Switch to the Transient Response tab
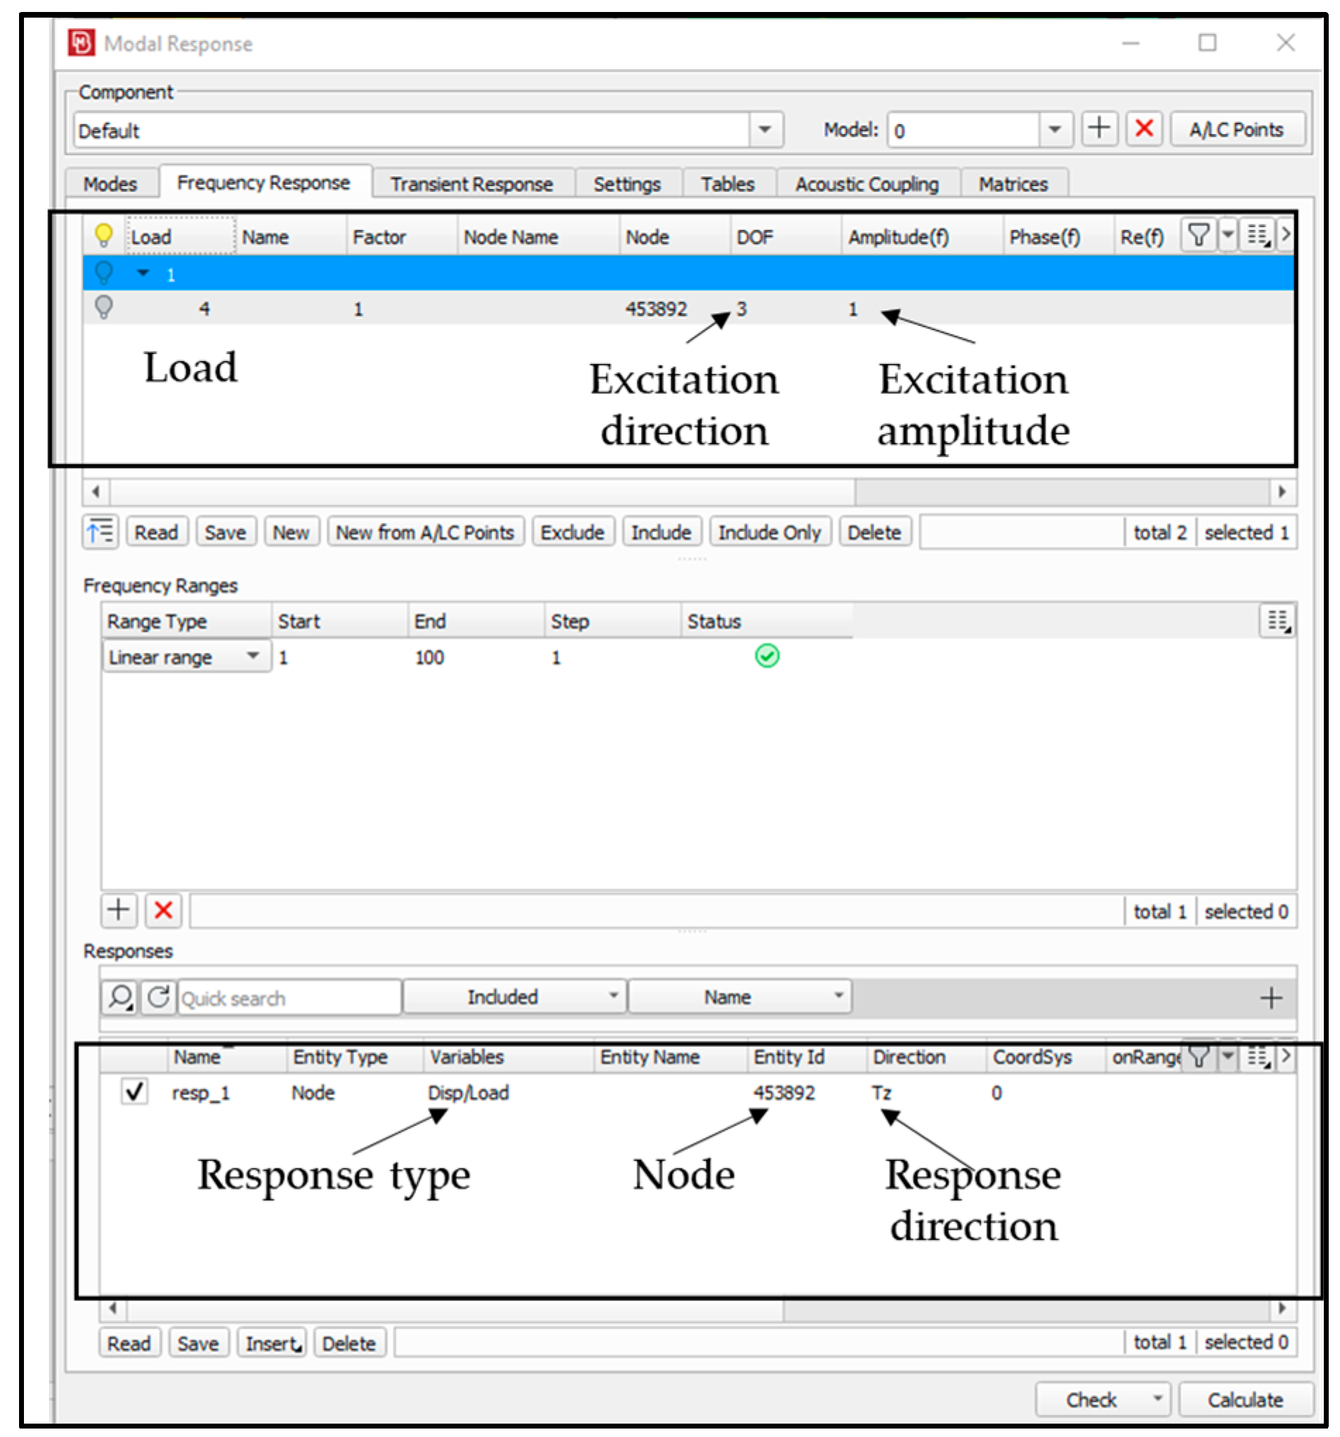This screenshot has width=1340, height=1437. click(x=472, y=183)
